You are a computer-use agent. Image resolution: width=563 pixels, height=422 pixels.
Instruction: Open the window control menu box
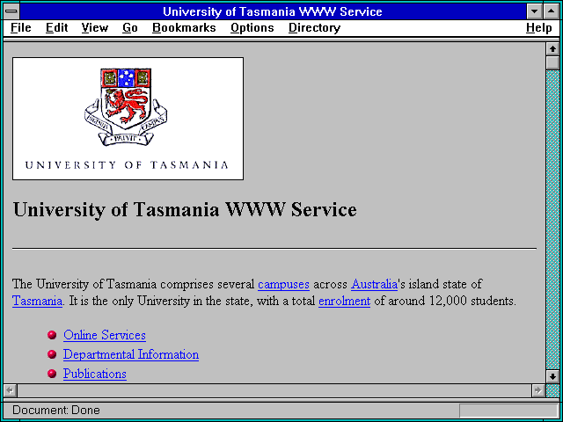[11, 11]
